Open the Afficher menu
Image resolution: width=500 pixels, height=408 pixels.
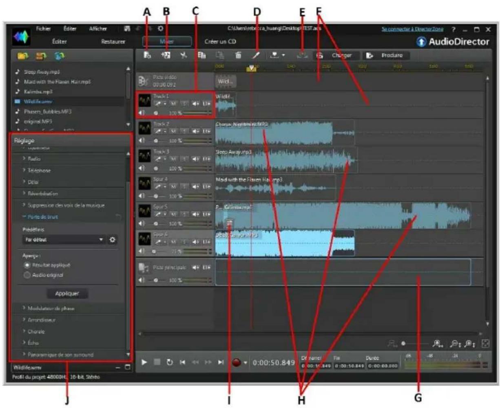pos(98,29)
